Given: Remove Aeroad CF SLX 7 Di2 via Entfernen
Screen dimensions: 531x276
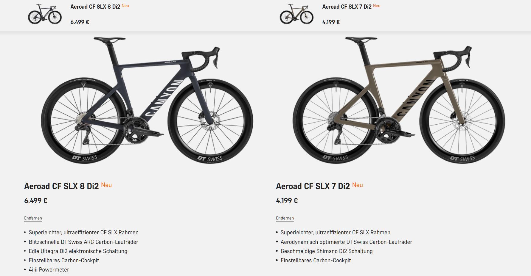Looking at the screenshot, I should (285, 218).
